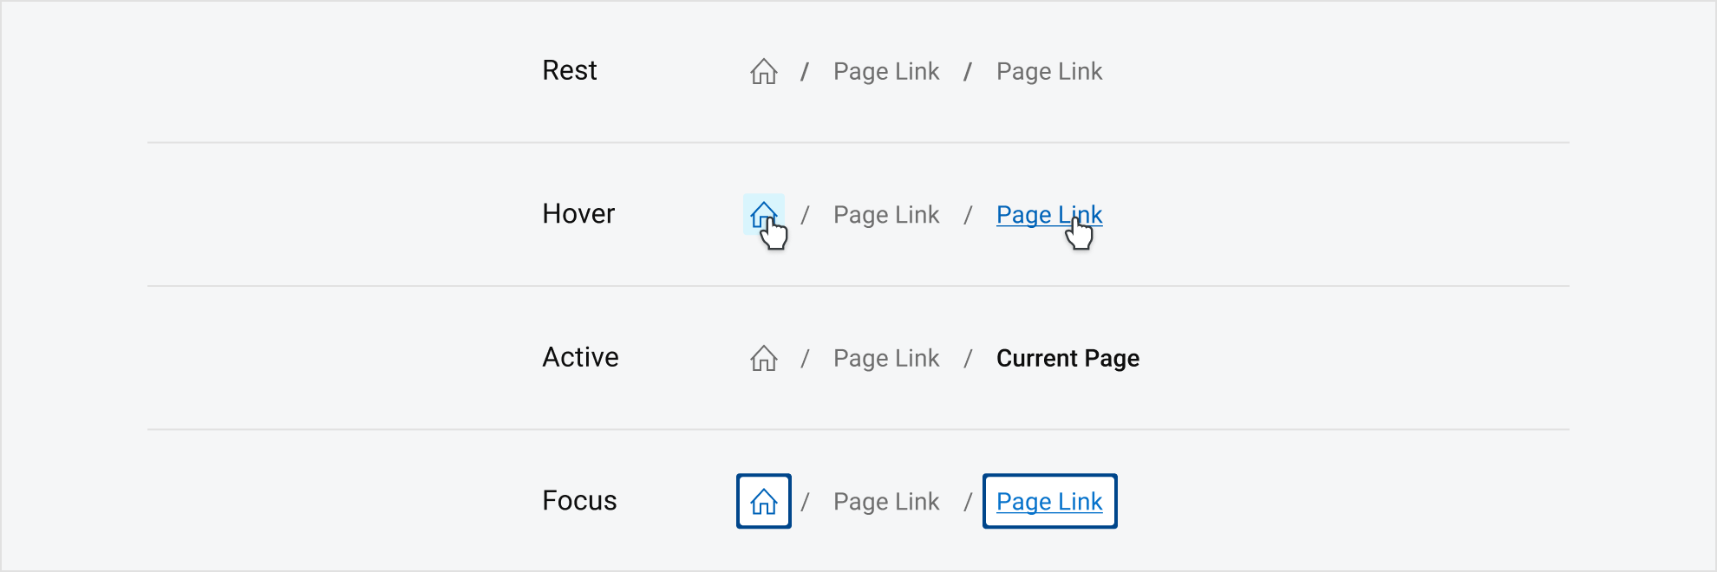The image size is (1717, 572).
Task: Click the outlined Page Link in Focus row
Action: [x=1049, y=501]
